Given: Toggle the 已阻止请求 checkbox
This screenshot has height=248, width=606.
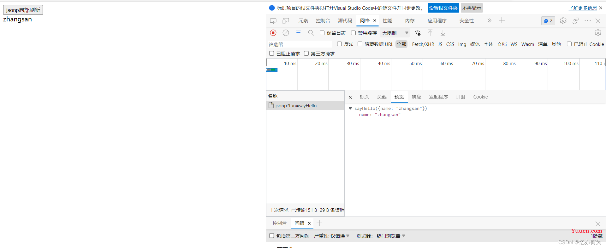Looking at the screenshot, I should 271,54.
